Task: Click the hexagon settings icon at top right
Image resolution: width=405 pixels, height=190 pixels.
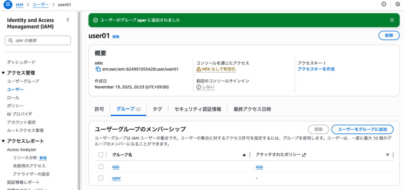Action: (397, 4)
